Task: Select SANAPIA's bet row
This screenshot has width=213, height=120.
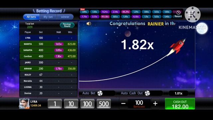Action: [x=49, y=50]
